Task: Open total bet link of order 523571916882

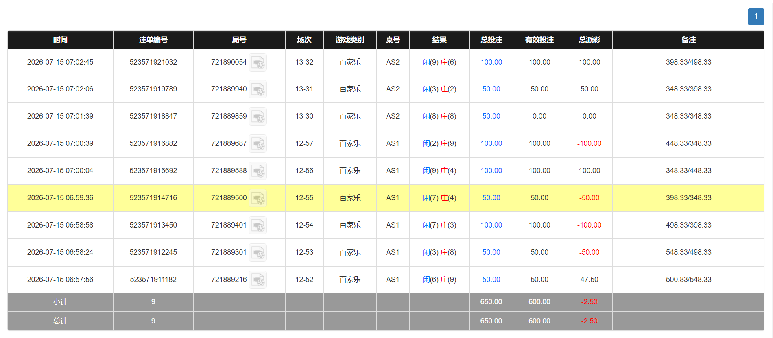Action: (x=491, y=143)
